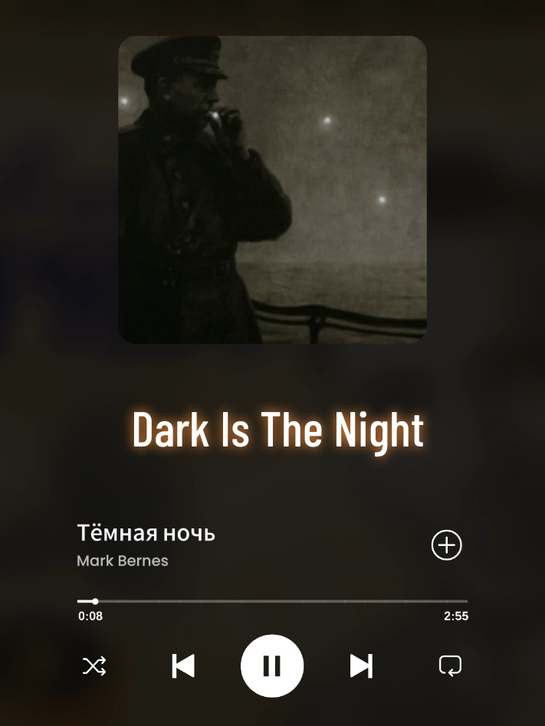Jump to the far end of the progress bar

(466, 601)
